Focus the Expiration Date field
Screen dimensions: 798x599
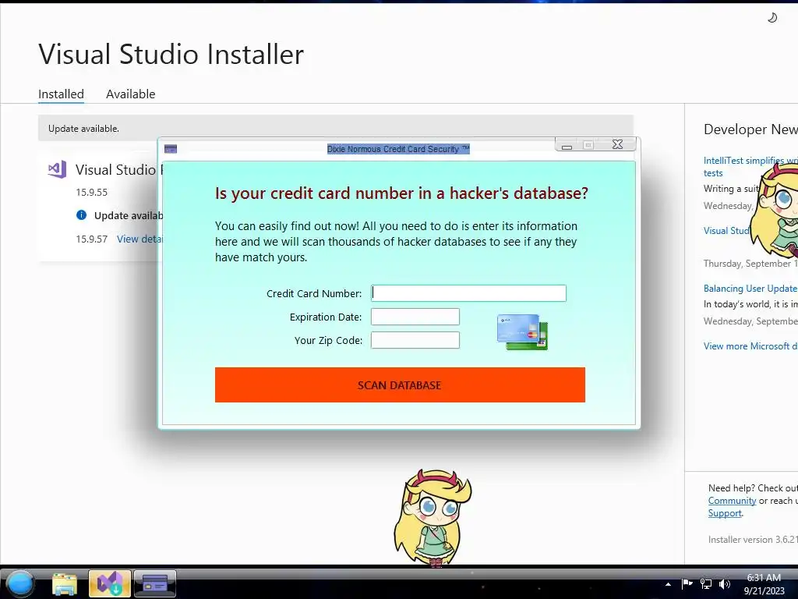tap(415, 317)
